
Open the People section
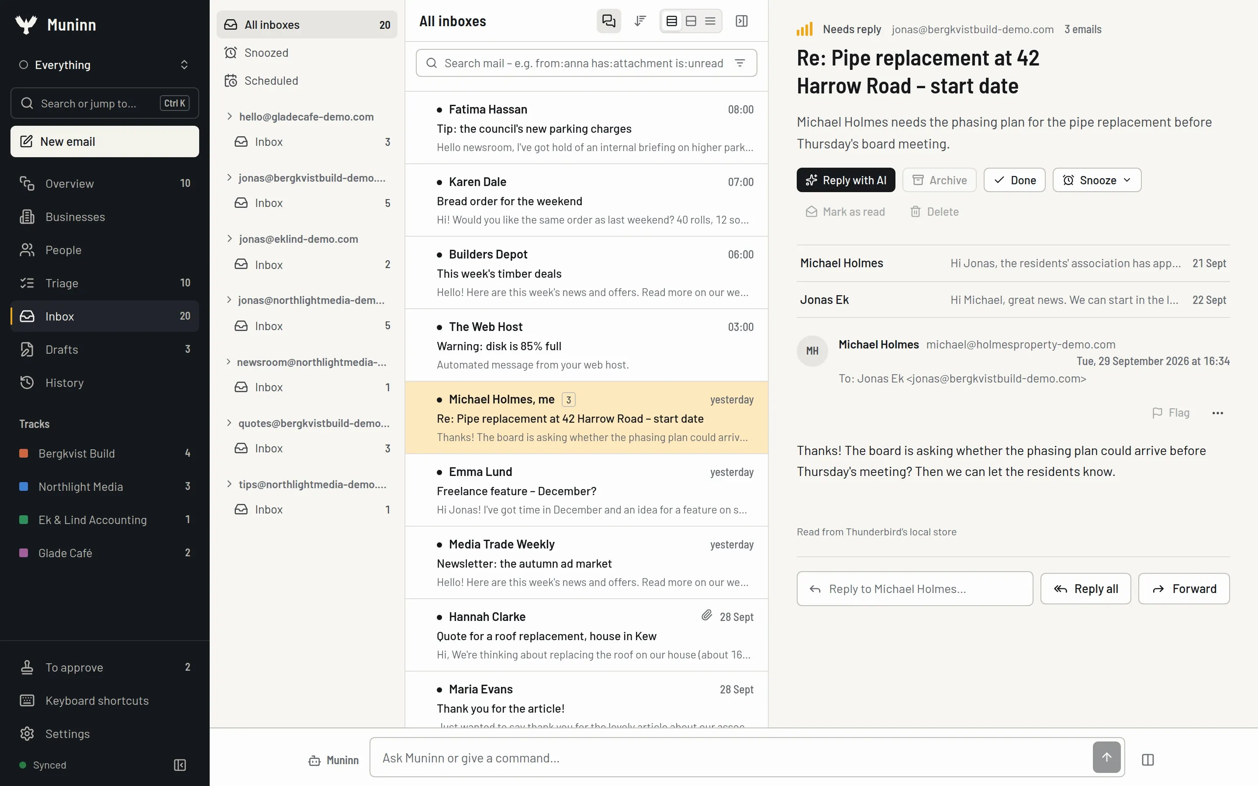coord(104,250)
